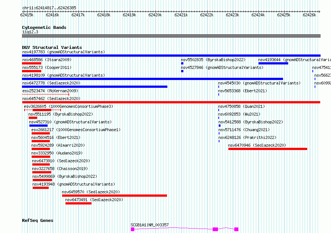
Task: Select red bar under nsv6459570
Action: click(x=115, y=196)
